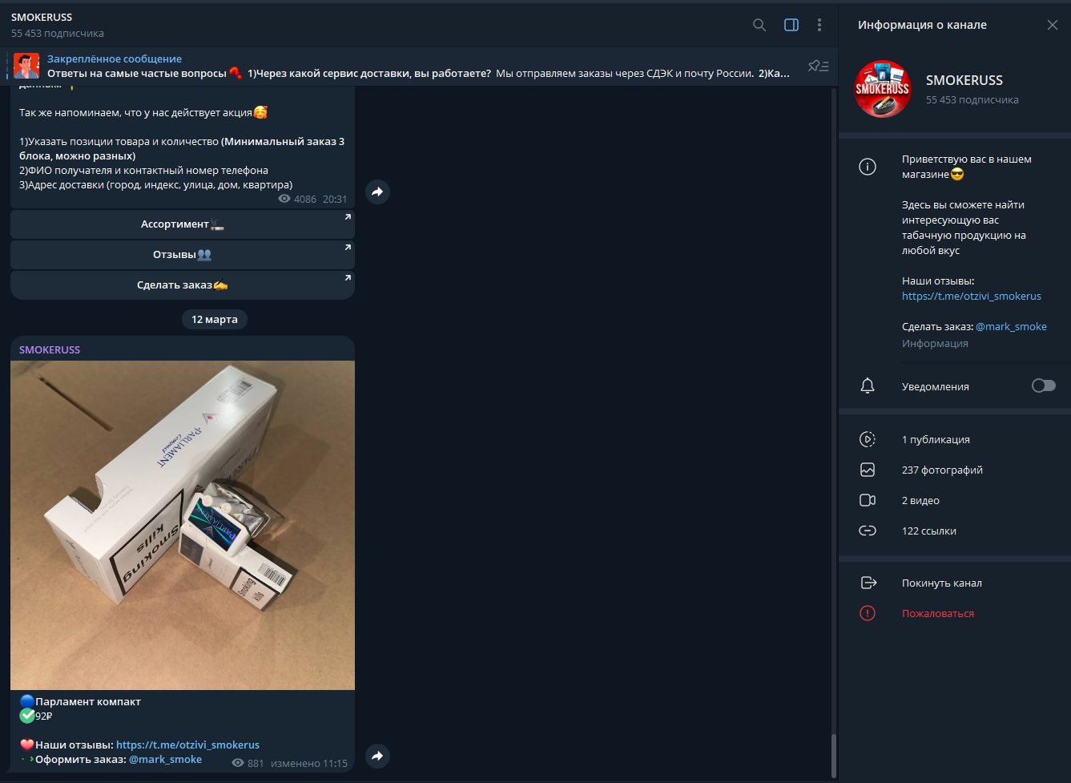The width and height of the screenshot is (1071, 783).
Task: Click Информация label under description
Action: click(x=935, y=343)
